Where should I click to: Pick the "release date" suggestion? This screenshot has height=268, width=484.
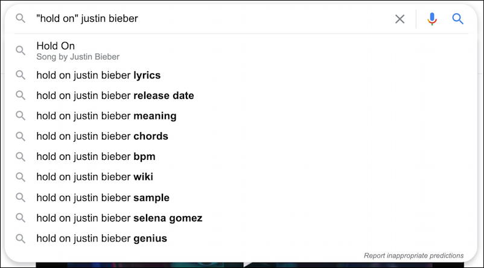click(x=241, y=95)
